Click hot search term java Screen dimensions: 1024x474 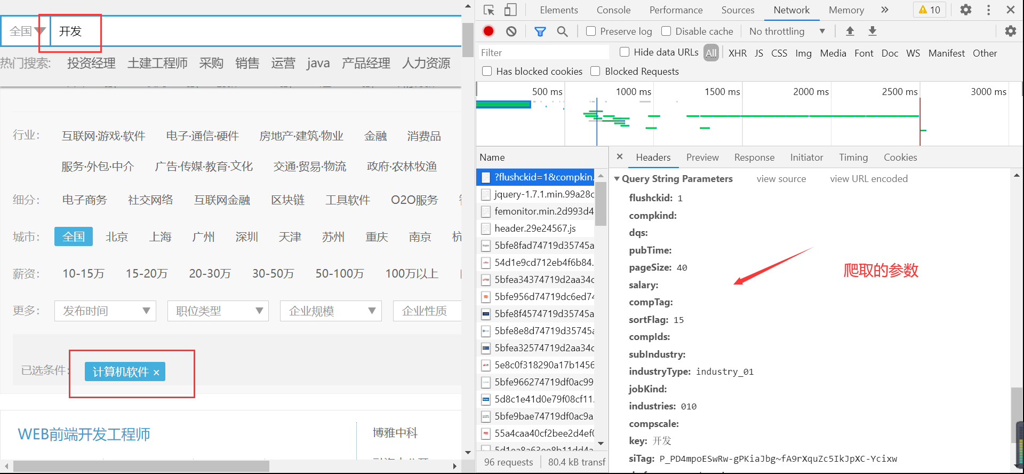[x=318, y=64]
